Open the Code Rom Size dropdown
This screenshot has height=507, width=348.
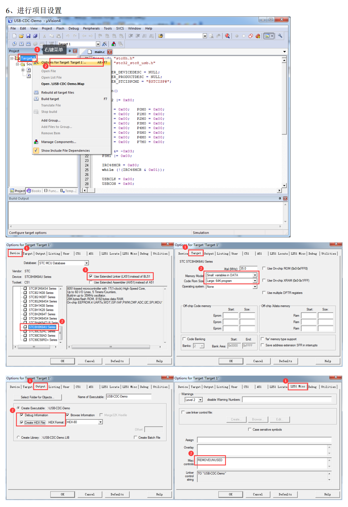click(x=255, y=281)
